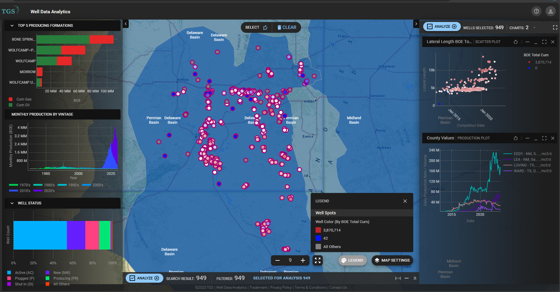
Task: Click 'SELECTED FOR ANALYSIS 949' text
Action: [x=282, y=278]
